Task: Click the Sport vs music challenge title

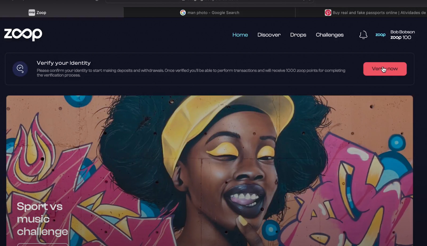Action: tap(42, 219)
